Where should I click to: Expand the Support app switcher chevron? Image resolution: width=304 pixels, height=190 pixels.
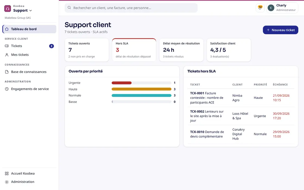(30, 11)
